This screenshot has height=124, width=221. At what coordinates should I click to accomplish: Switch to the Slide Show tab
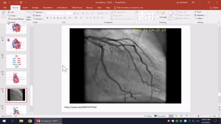77,7
